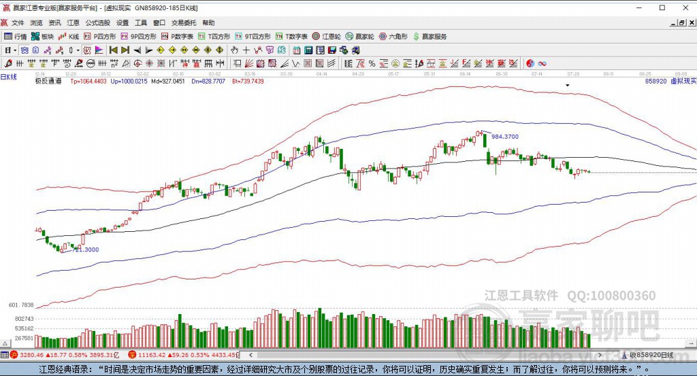Expand the 日 period dropdown arrow

15,50
